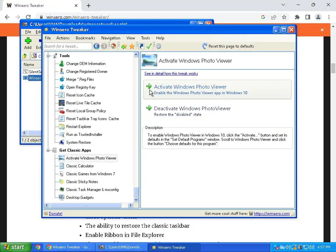Click Name column header in 7-Zip
Screen dimensions: 336x252
[29, 65]
